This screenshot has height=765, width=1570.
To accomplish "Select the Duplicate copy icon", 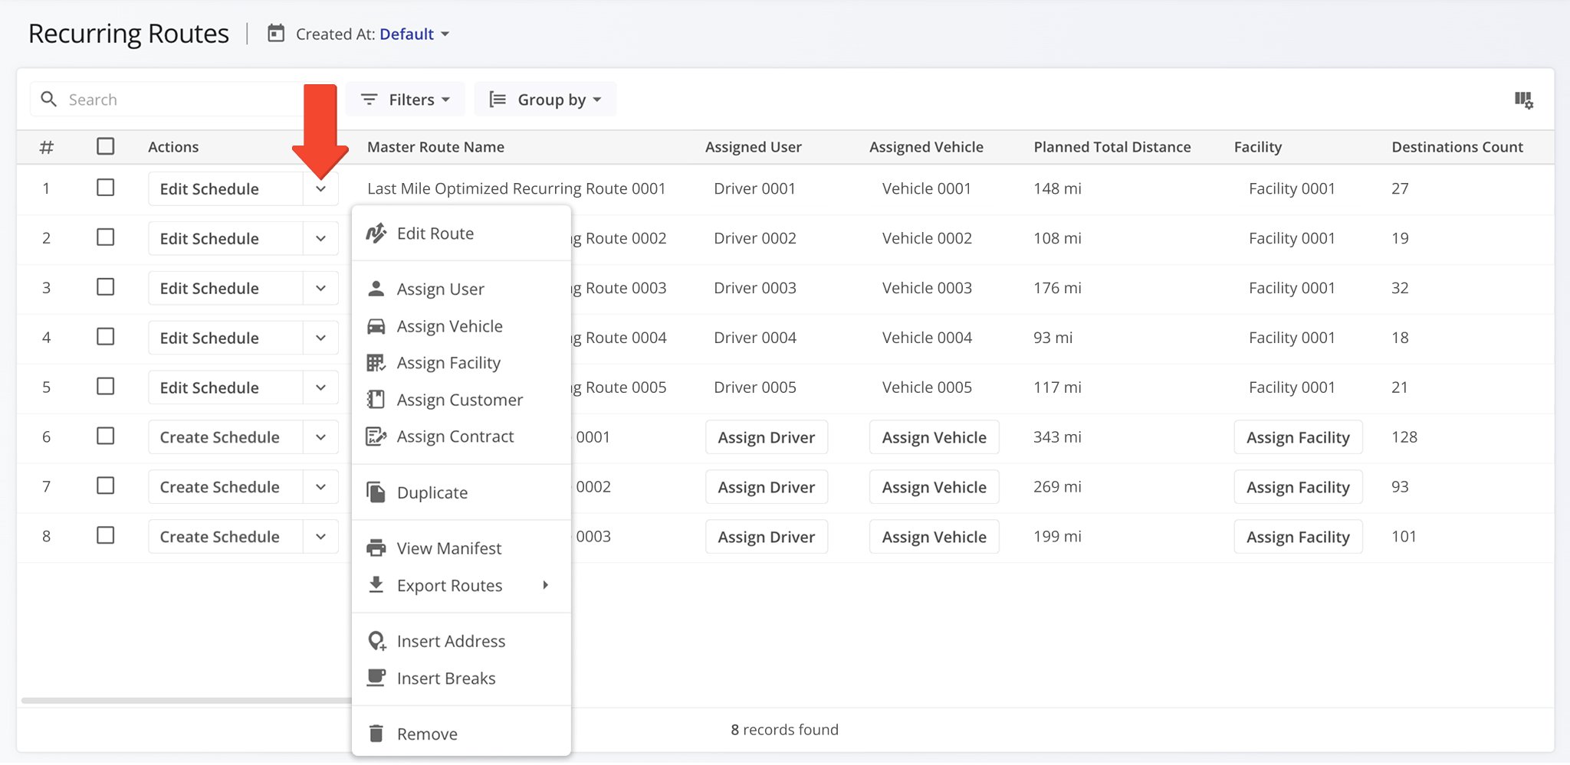I will pyautogui.click(x=376, y=492).
